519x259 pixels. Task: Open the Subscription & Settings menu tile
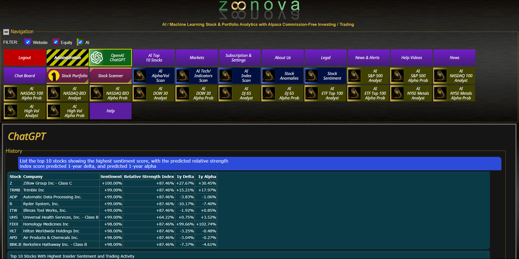click(240, 58)
